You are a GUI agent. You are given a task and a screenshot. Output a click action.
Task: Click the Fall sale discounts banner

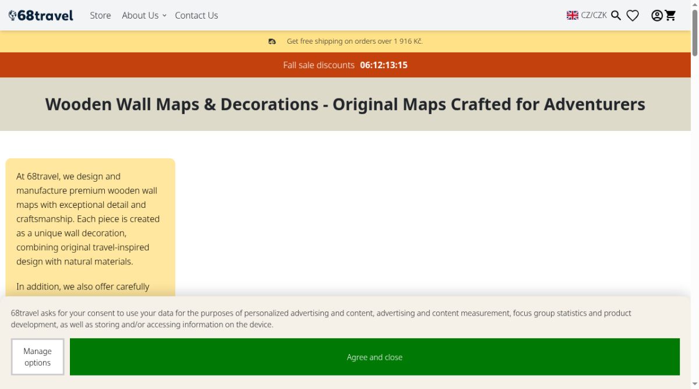pyautogui.click(x=345, y=65)
